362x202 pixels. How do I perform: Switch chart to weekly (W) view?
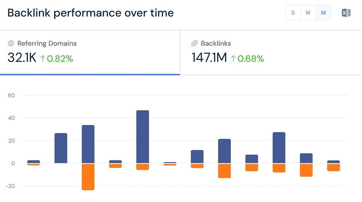click(308, 13)
